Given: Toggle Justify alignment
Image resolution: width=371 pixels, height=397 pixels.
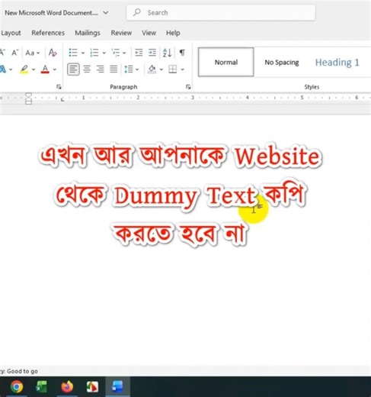Looking at the screenshot, I should coord(114,69).
